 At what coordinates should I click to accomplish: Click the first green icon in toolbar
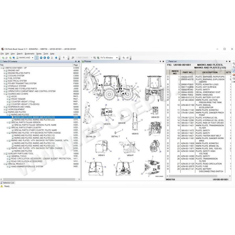pyautogui.click(x=3, y=58)
